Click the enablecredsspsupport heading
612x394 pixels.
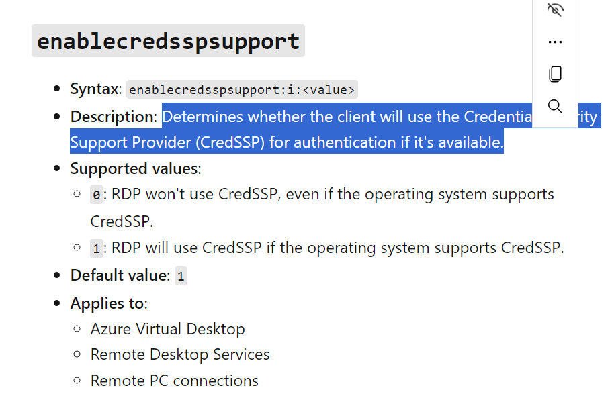tap(168, 41)
